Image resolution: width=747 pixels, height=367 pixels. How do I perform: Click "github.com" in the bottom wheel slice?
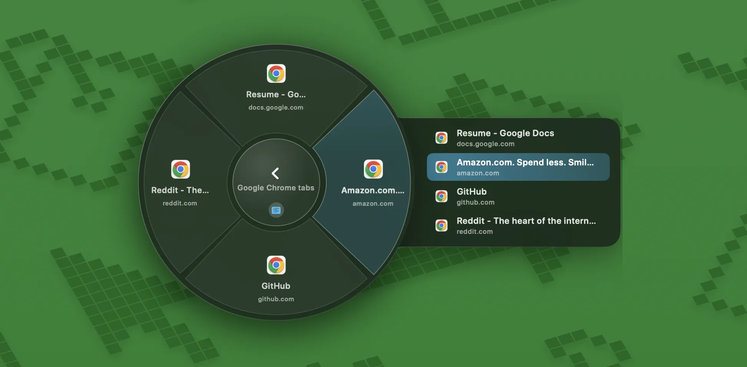pyautogui.click(x=276, y=299)
